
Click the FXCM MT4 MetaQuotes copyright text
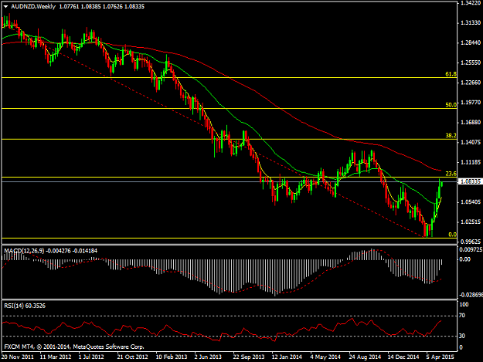point(74,347)
